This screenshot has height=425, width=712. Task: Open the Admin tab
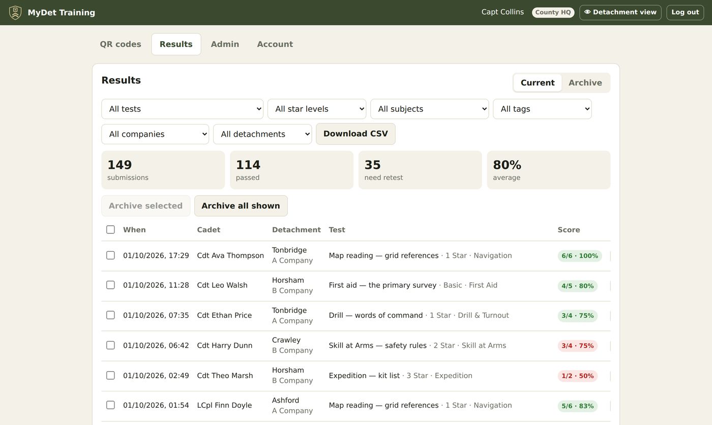[x=225, y=44]
